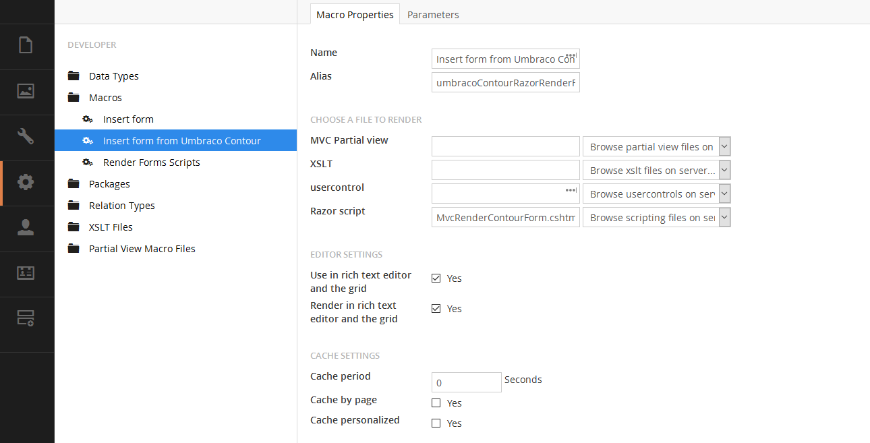Enable the Cache by page checkbox

(436, 403)
